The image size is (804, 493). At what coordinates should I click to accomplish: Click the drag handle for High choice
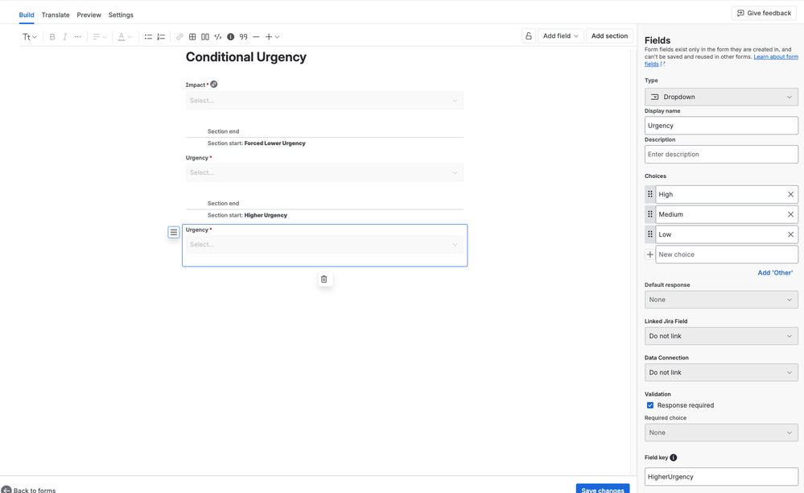coord(650,194)
